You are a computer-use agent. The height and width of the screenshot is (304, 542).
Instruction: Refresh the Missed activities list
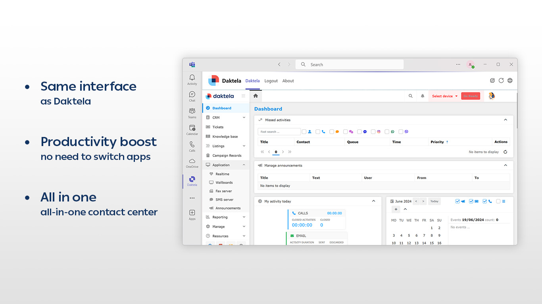pyautogui.click(x=505, y=152)
